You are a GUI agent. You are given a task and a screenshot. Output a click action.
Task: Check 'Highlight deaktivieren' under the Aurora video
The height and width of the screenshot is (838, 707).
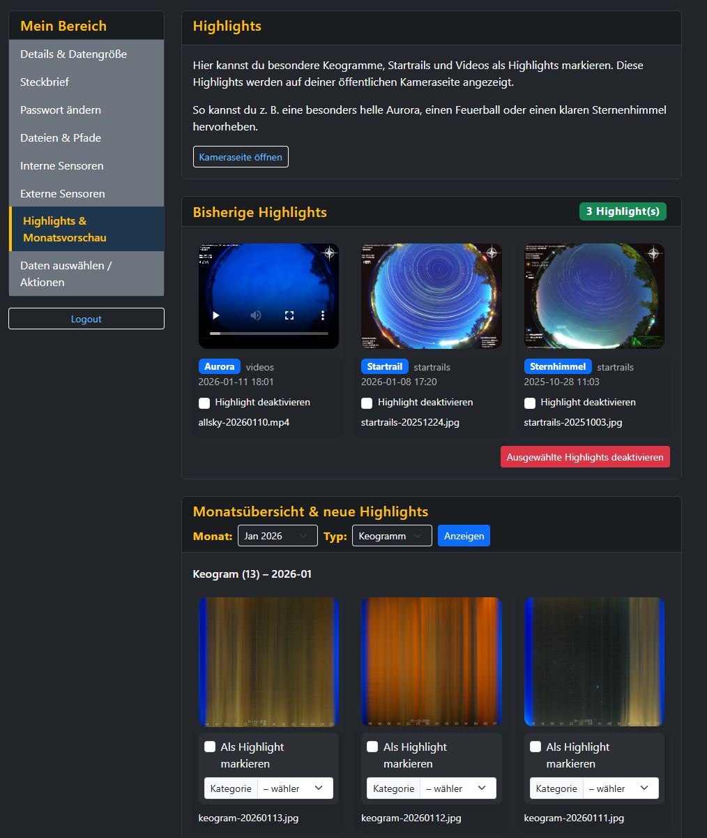point(203,402)
